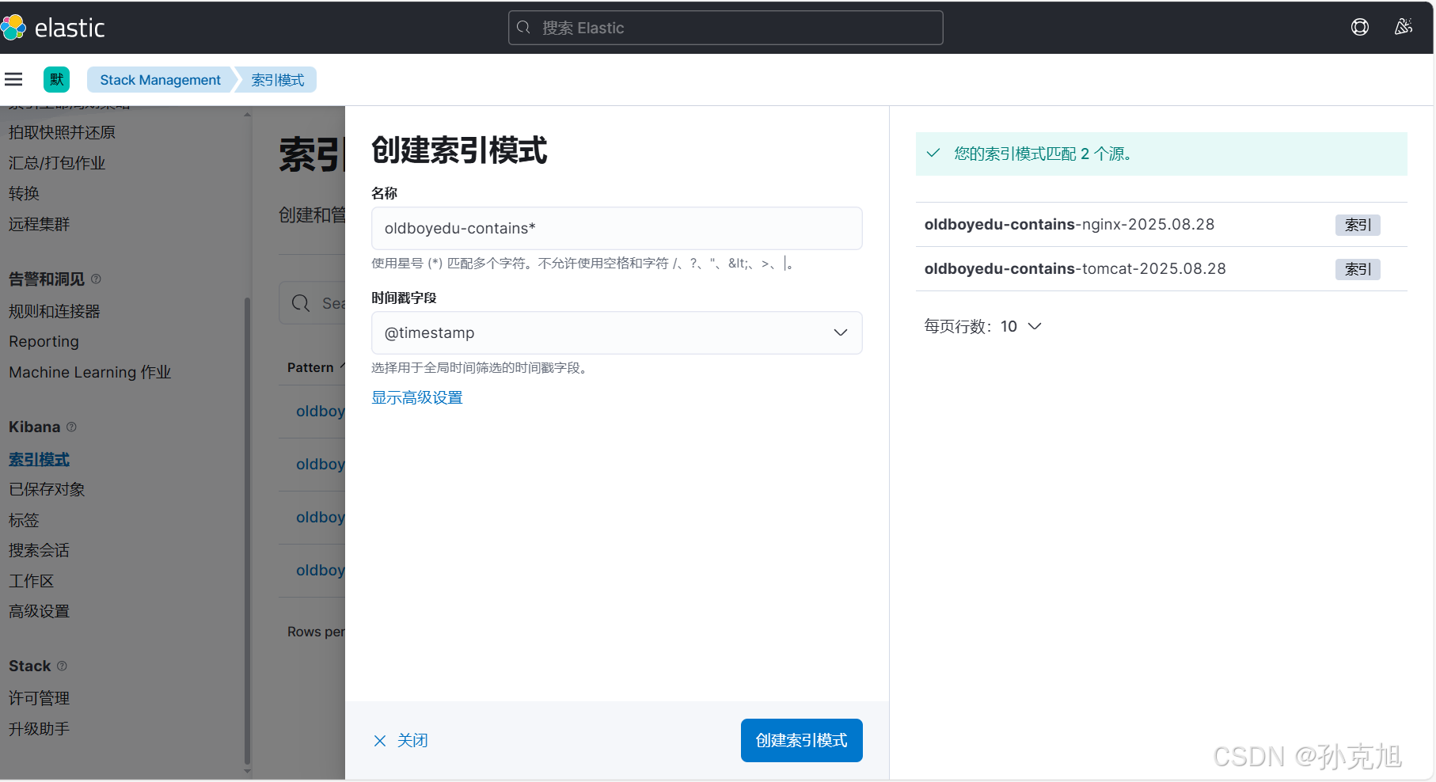Open 升级助手 in the sidebar
This screenshot has width=1436, height=782.
tap(39, 730)
